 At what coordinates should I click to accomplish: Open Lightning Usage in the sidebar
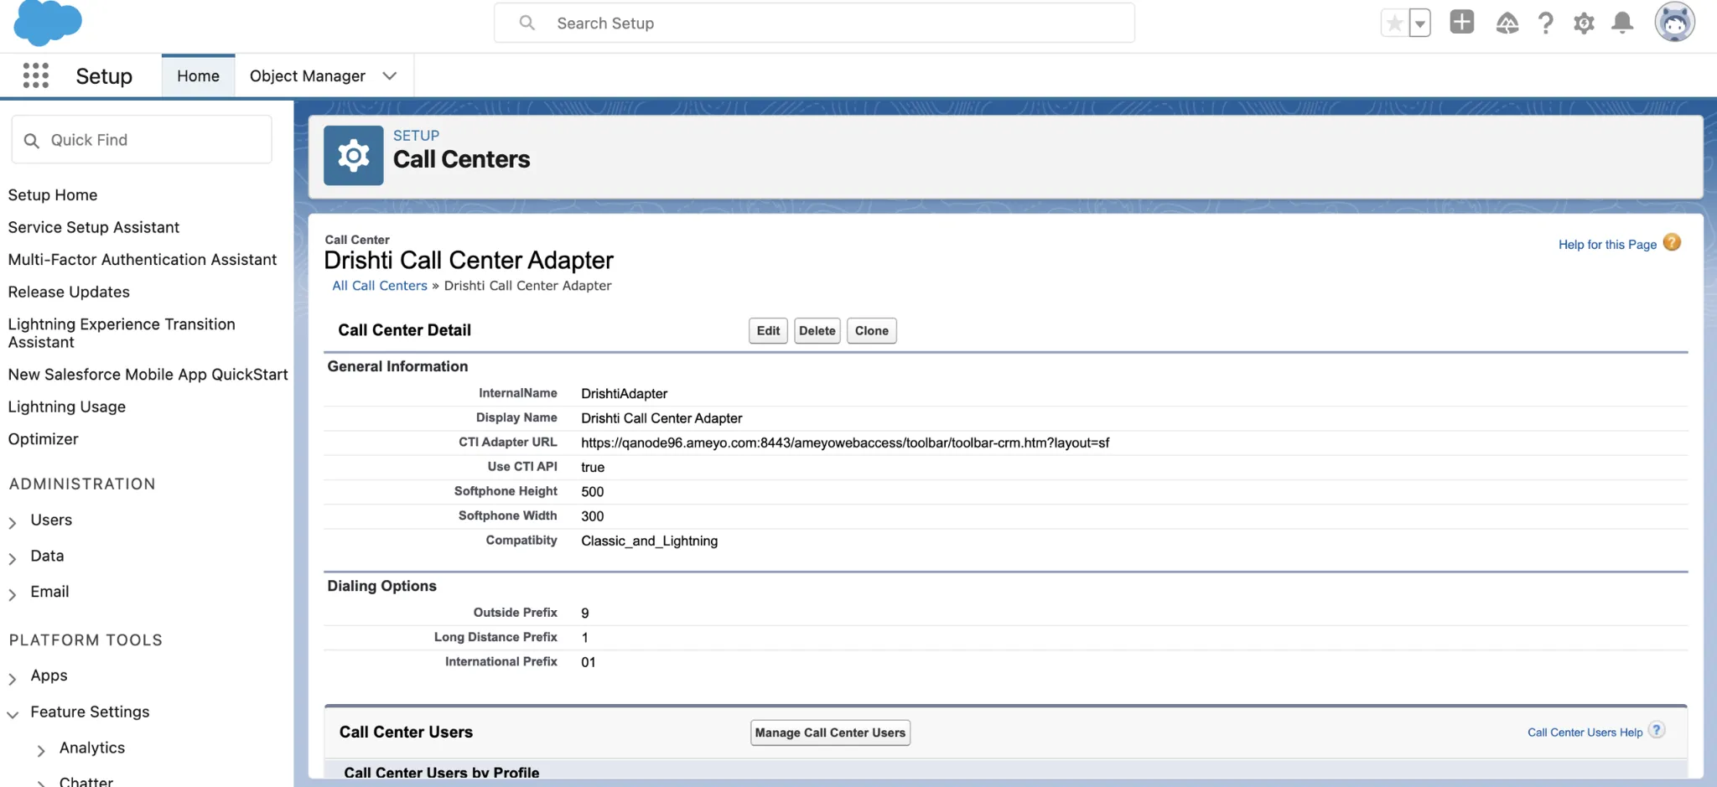67,407
